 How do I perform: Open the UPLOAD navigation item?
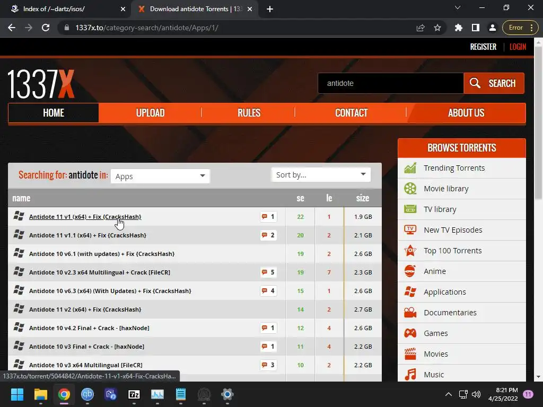point(150,113)
